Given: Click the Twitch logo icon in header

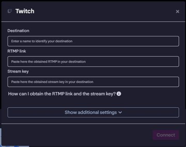Looking at the screenshot, I should [10, 11].
